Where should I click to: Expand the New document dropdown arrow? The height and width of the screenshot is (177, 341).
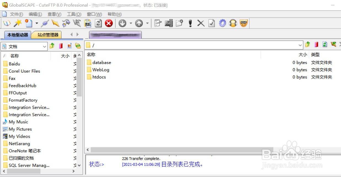tap(37, 23)
